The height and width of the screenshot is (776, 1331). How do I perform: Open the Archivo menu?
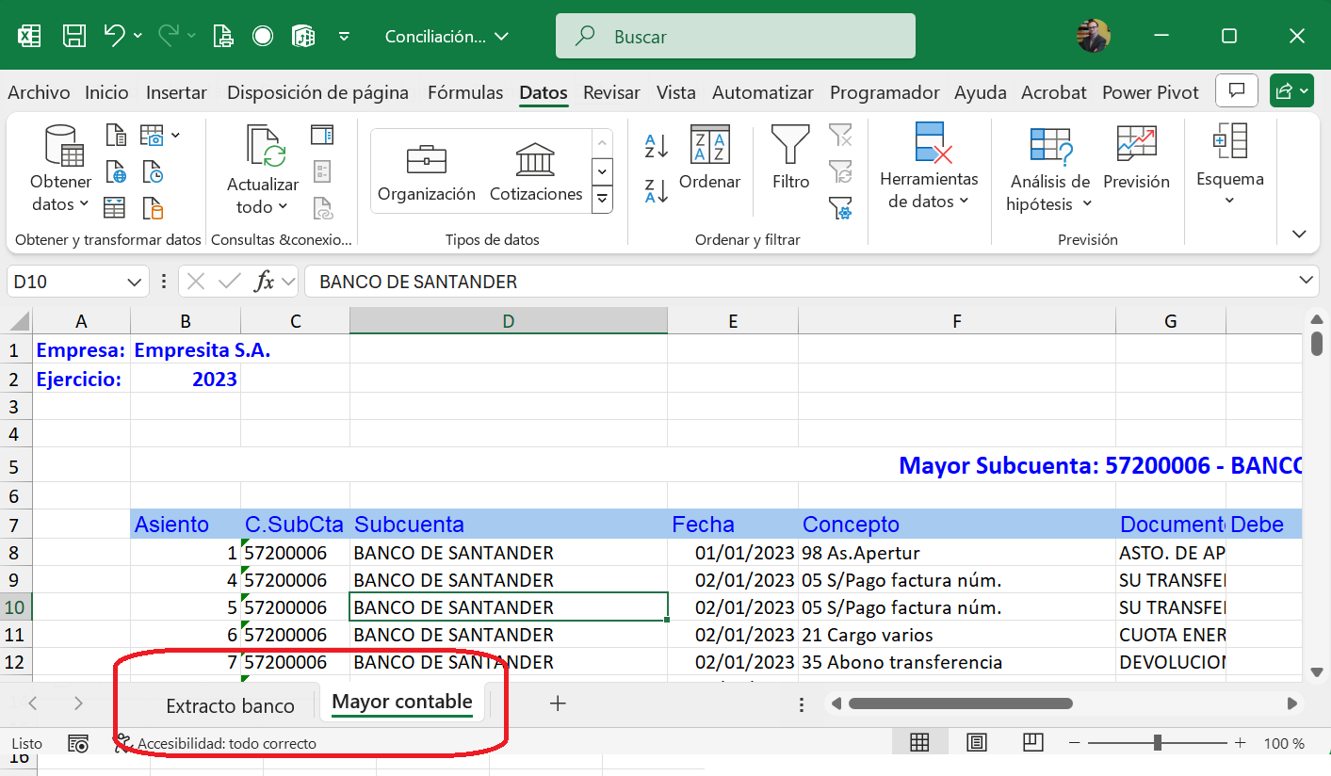pyautogui.click(x=39, y=92)
